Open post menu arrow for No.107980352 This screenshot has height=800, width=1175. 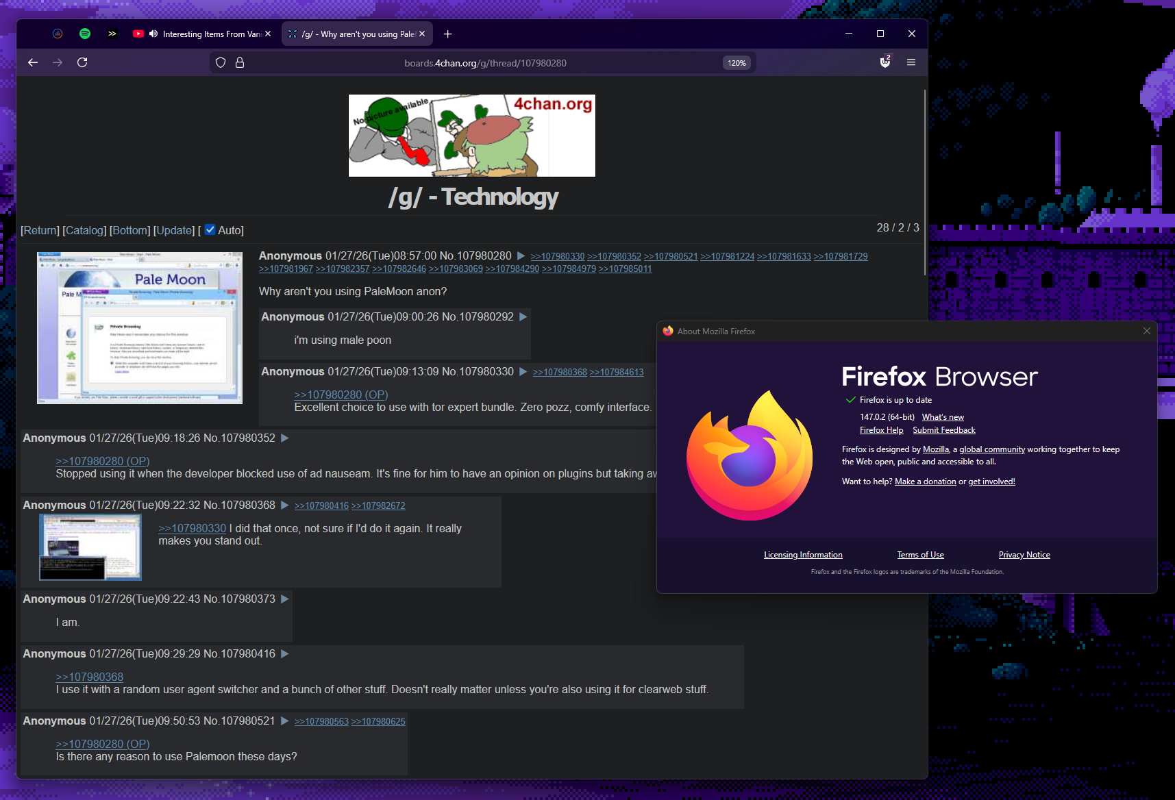tap(284, 438)
